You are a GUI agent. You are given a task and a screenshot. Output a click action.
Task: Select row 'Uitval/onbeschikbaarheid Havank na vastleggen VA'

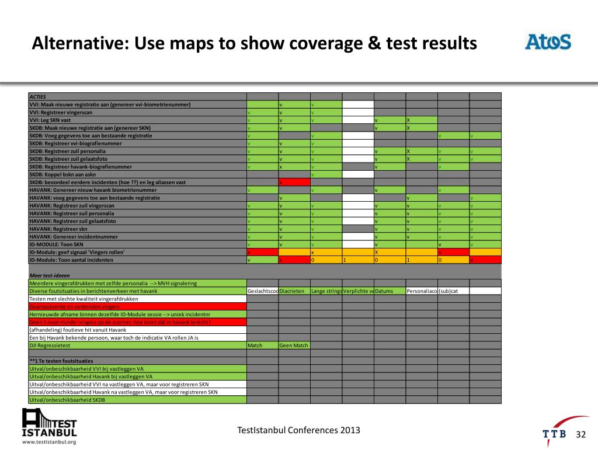coord(138,392)
